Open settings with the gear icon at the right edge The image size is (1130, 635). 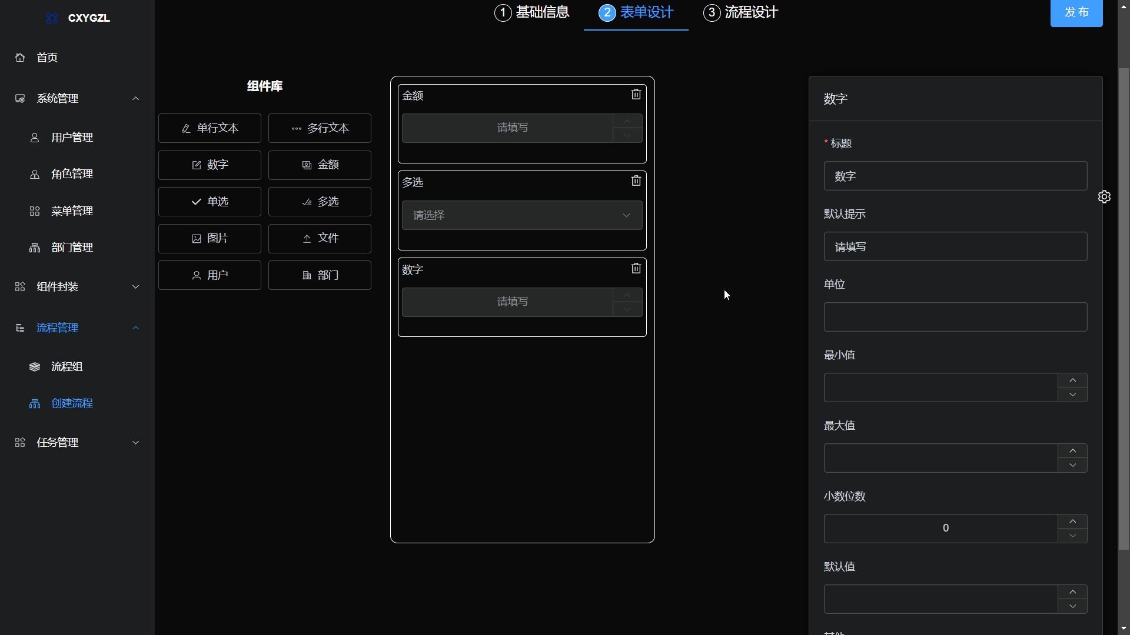tap(1104, 196)
